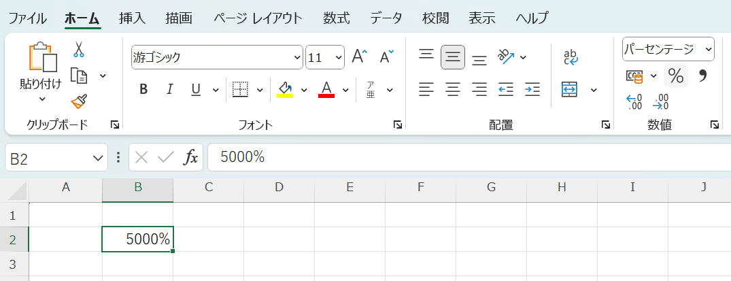Open the 数式 ribbon tab

coord(337,18)
